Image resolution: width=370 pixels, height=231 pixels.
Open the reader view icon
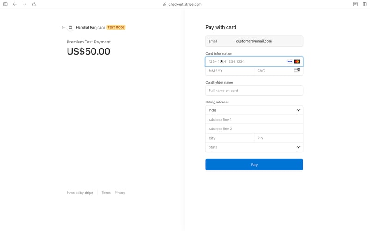355,4
